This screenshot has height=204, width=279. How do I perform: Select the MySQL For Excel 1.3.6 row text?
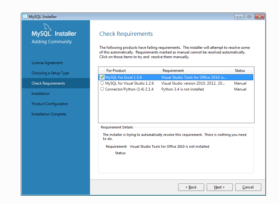coord(124,77)
